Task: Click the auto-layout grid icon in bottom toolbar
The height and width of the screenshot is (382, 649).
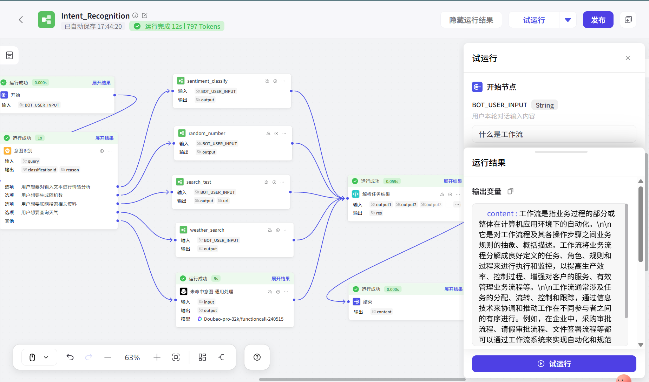Action: (202, 357)
